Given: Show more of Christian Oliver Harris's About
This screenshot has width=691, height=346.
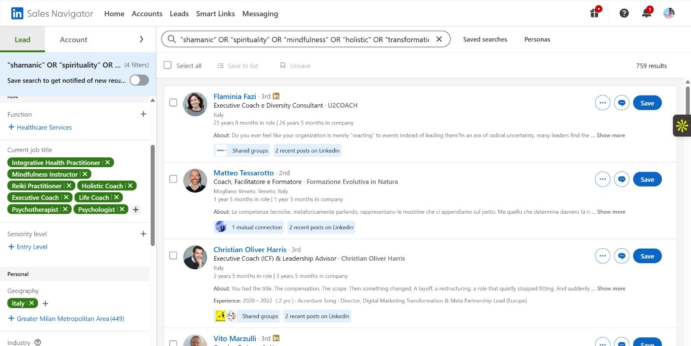Looking at the screenshot, I should [611, 288].
